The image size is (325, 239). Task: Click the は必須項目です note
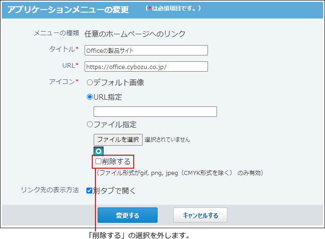click(x=173, y=8)
